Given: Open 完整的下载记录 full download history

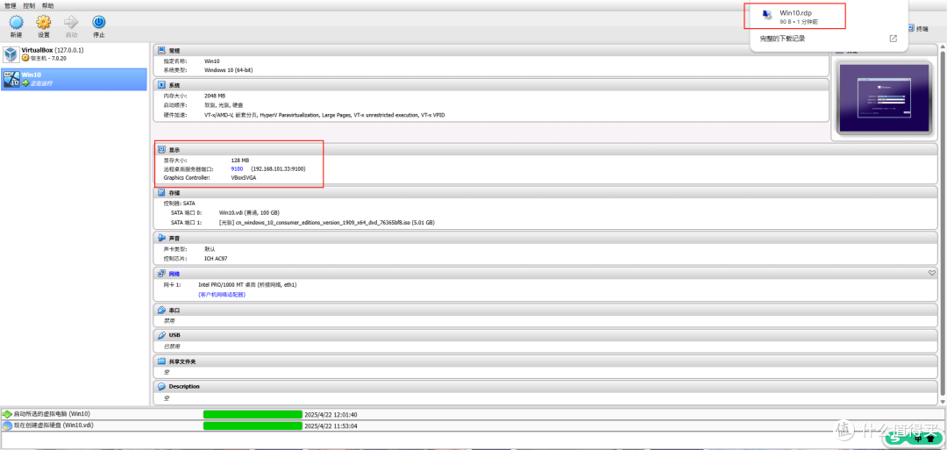Looking at the screenshot, I should [782, 39].
